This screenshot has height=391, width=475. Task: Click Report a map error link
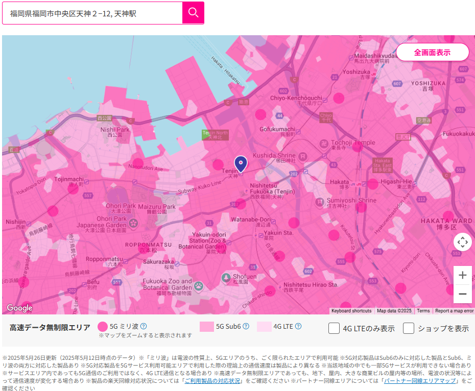tap(454, 311)
